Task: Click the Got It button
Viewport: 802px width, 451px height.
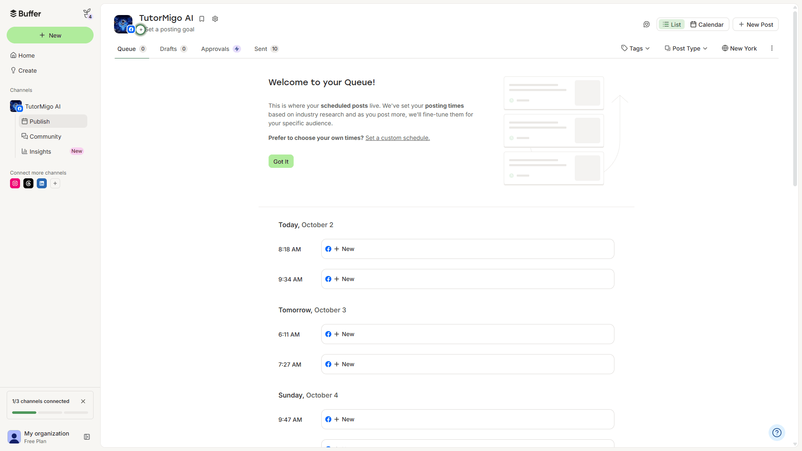Action: [281, 162]
